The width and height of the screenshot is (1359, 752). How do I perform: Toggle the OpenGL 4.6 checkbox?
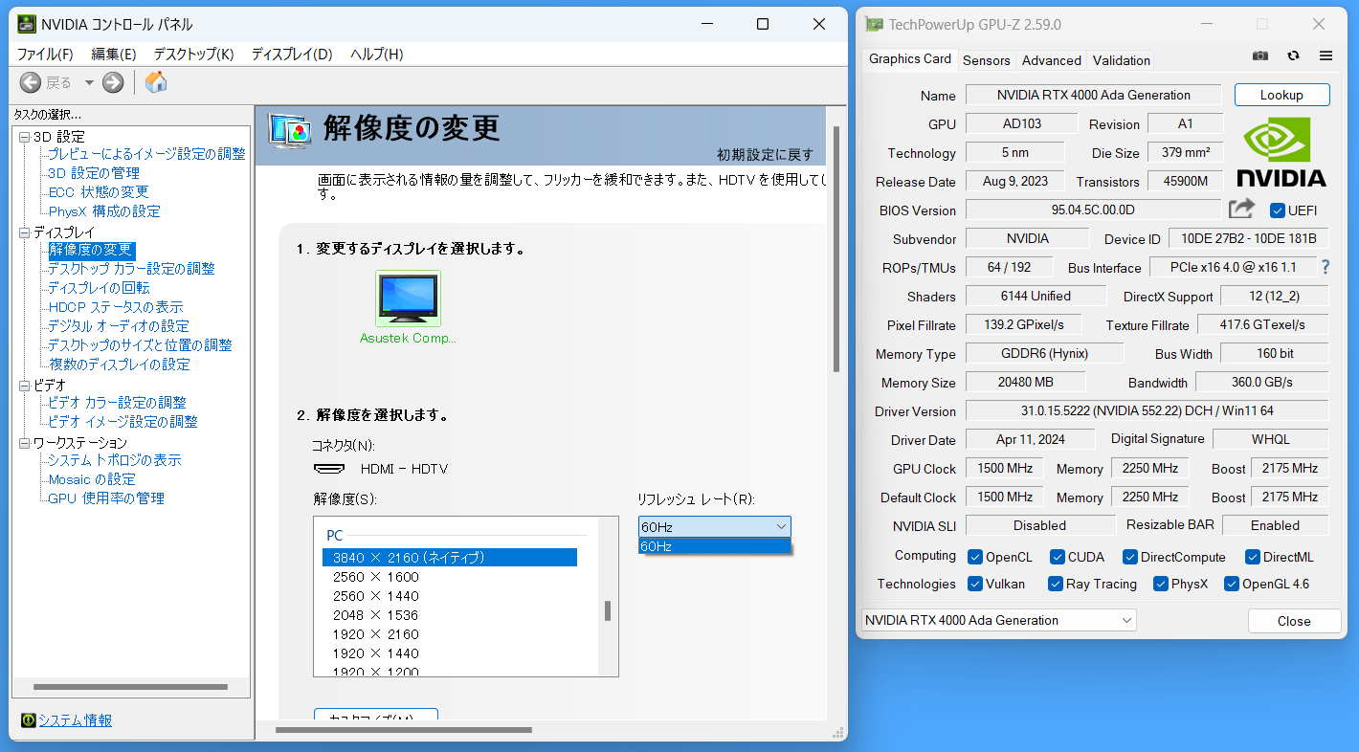(x=1232, y=584)
